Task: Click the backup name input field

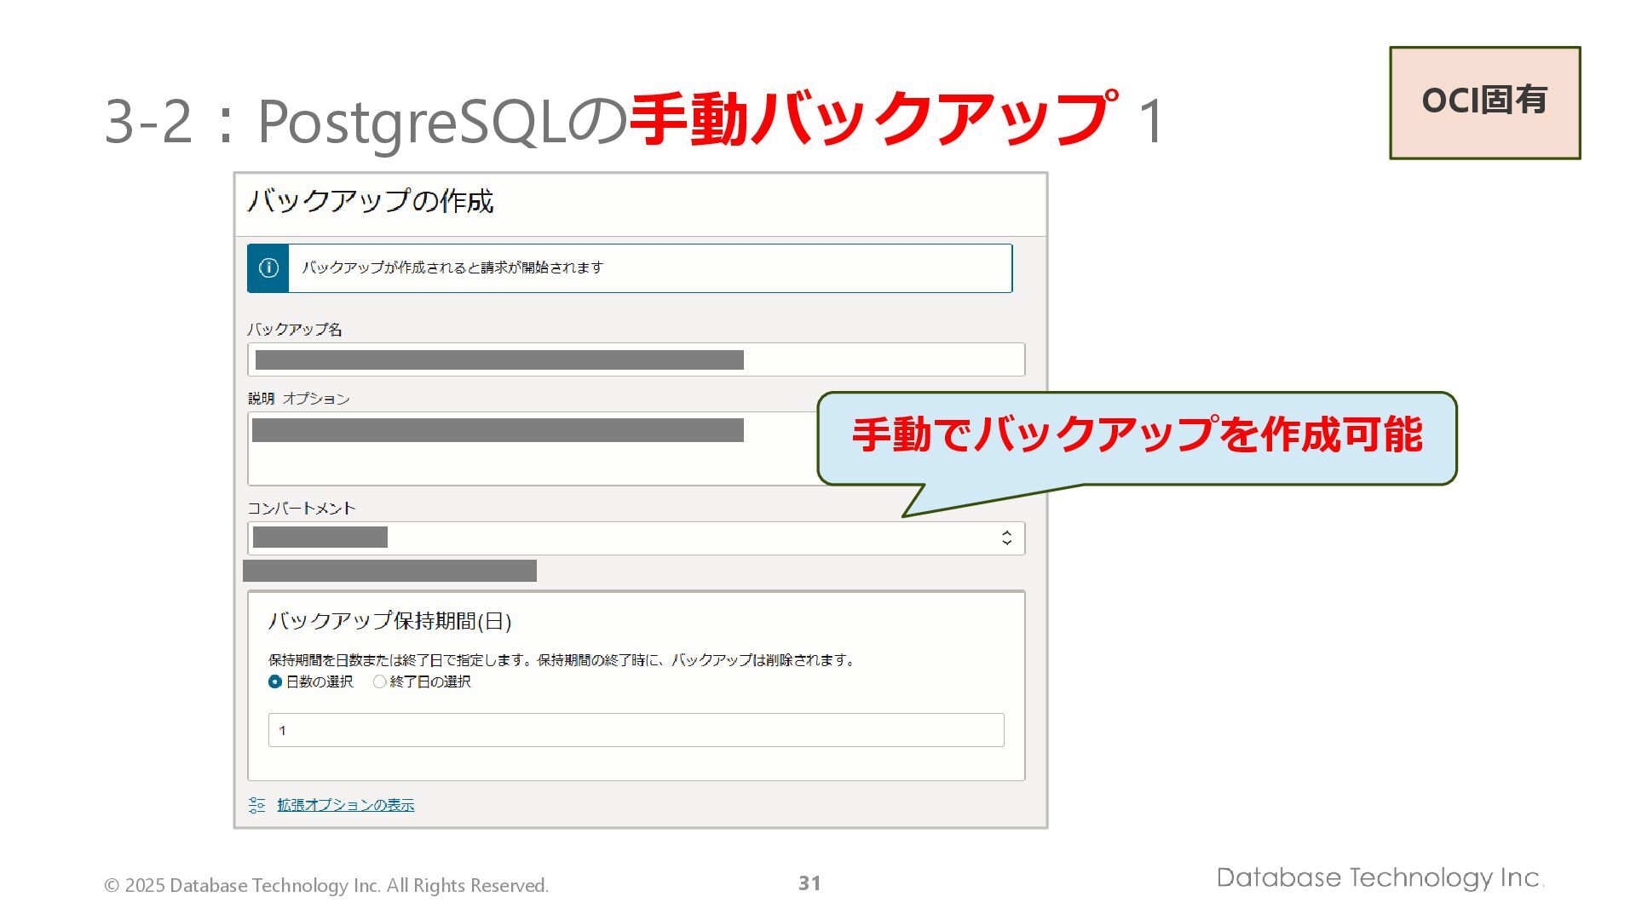Action: 636,359
